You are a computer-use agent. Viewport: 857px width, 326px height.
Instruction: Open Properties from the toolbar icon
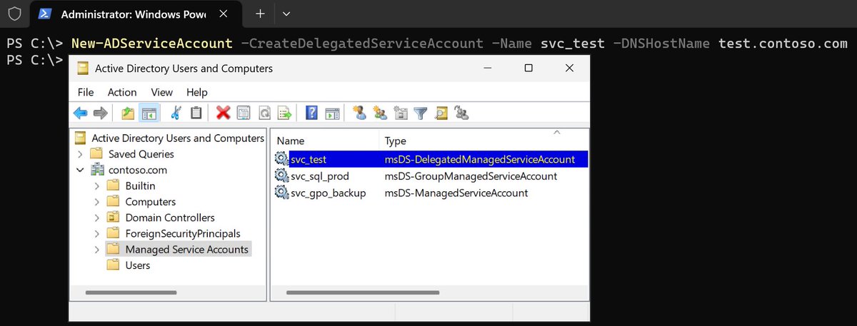click(x=244, y=113)
